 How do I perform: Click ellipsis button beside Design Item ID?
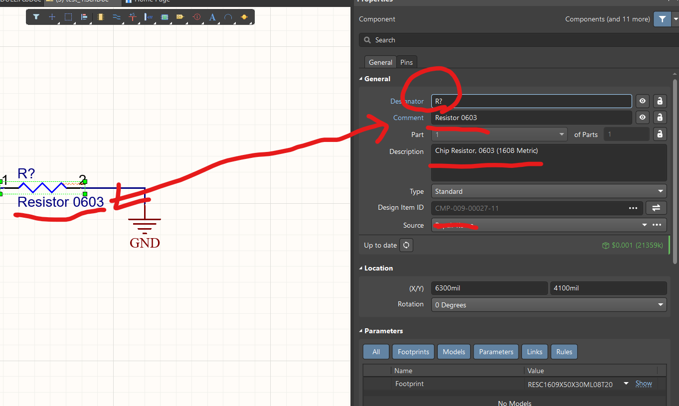[633, 208]
